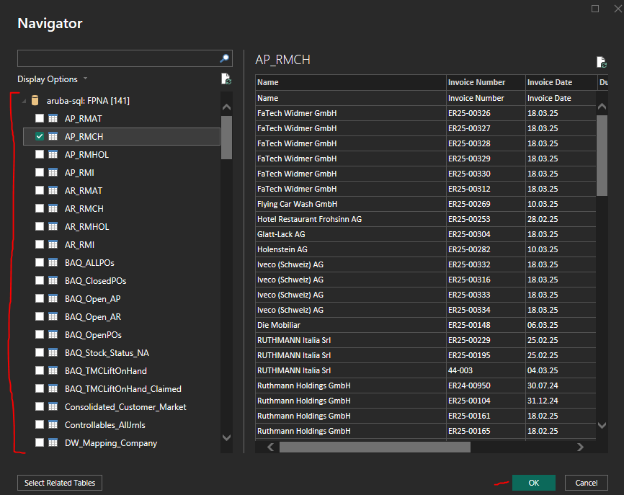This screenshot has height=495, width=624.
Task: Check the BAQ_ClosedPOs table checkbox
Action: pos(40,280)
